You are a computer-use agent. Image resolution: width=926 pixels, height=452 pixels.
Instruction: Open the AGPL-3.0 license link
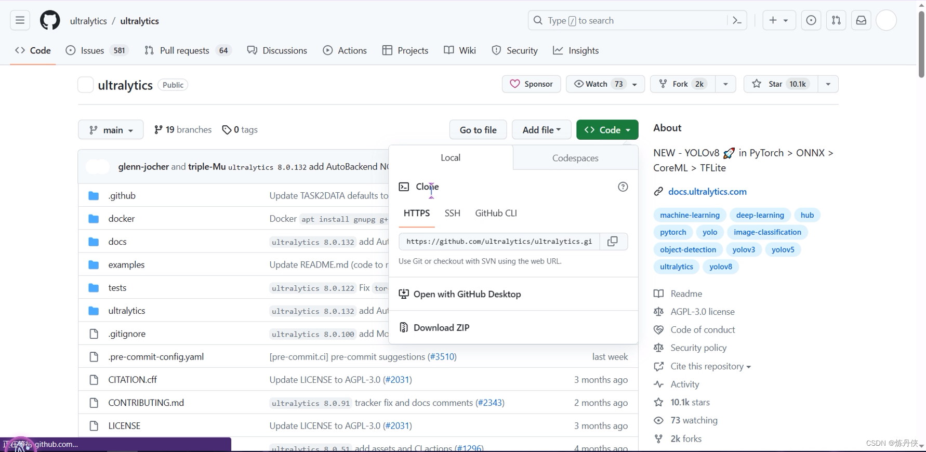click(703, 312)
